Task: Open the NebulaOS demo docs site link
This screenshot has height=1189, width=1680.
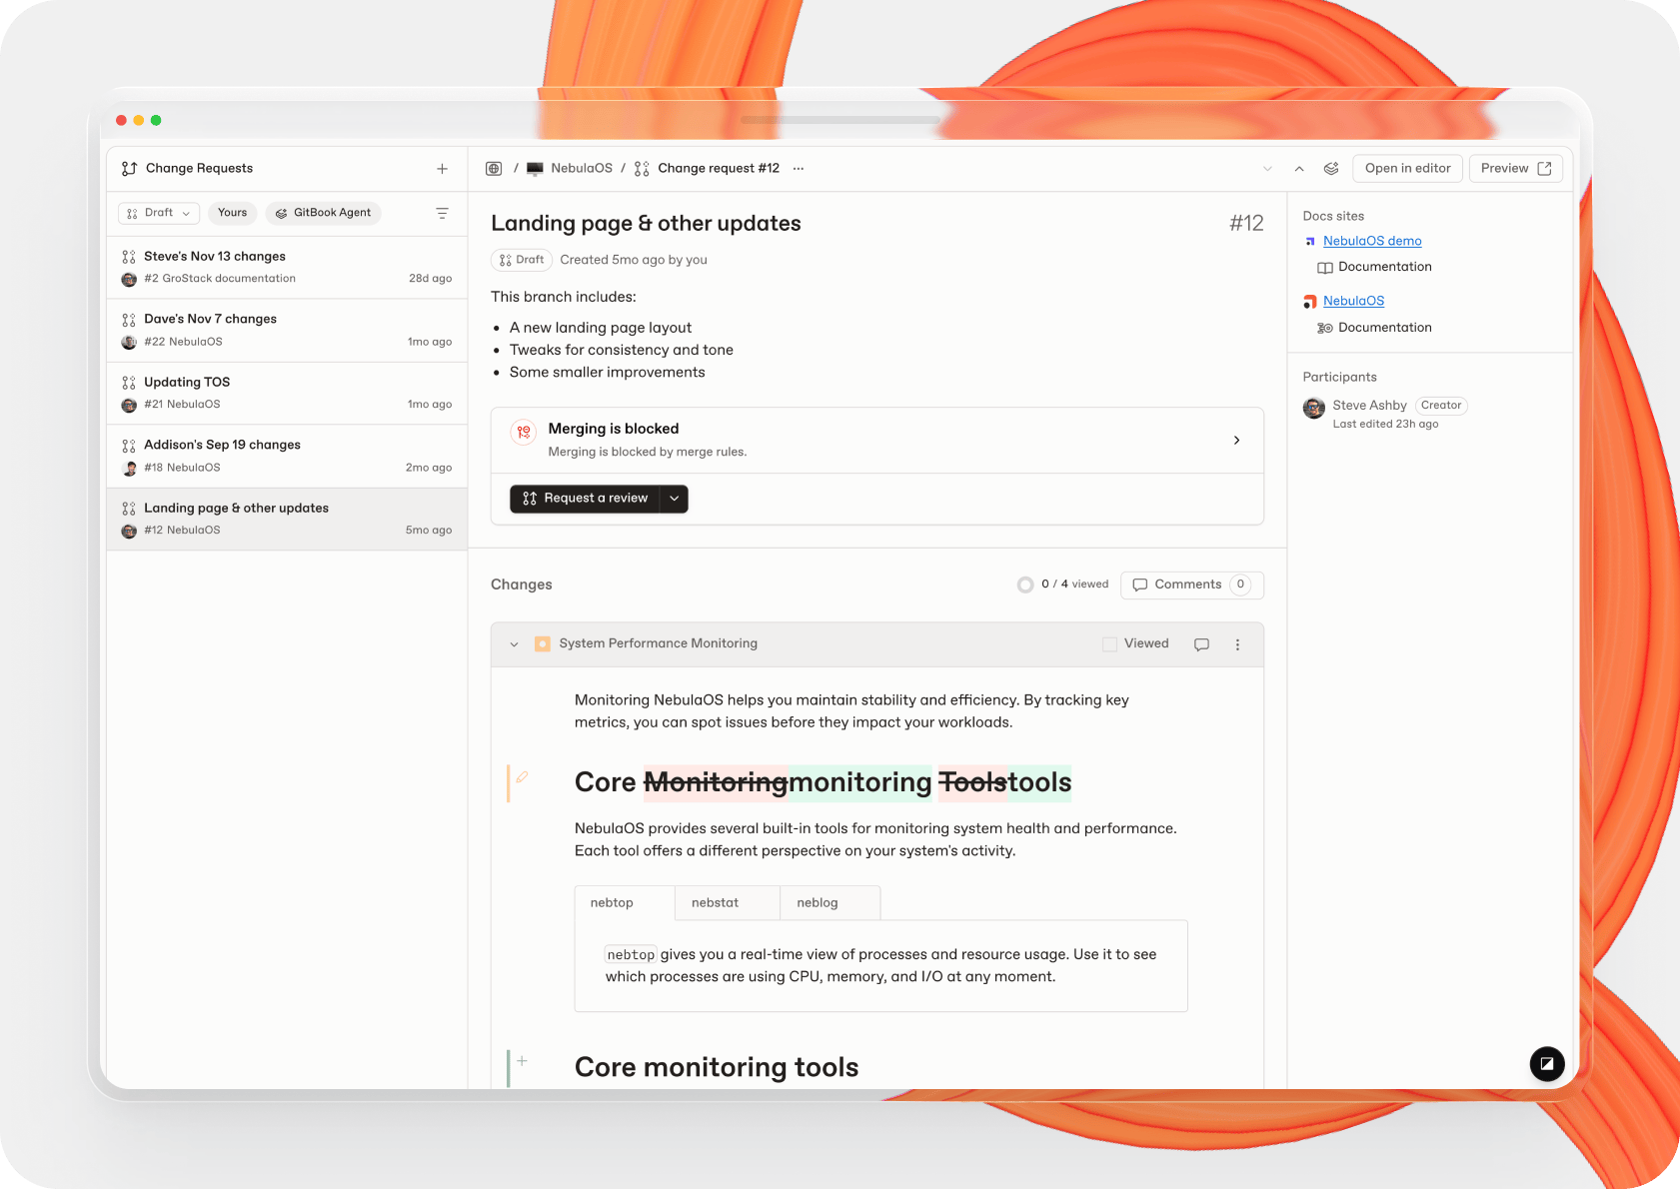Action: (1371, 241)
